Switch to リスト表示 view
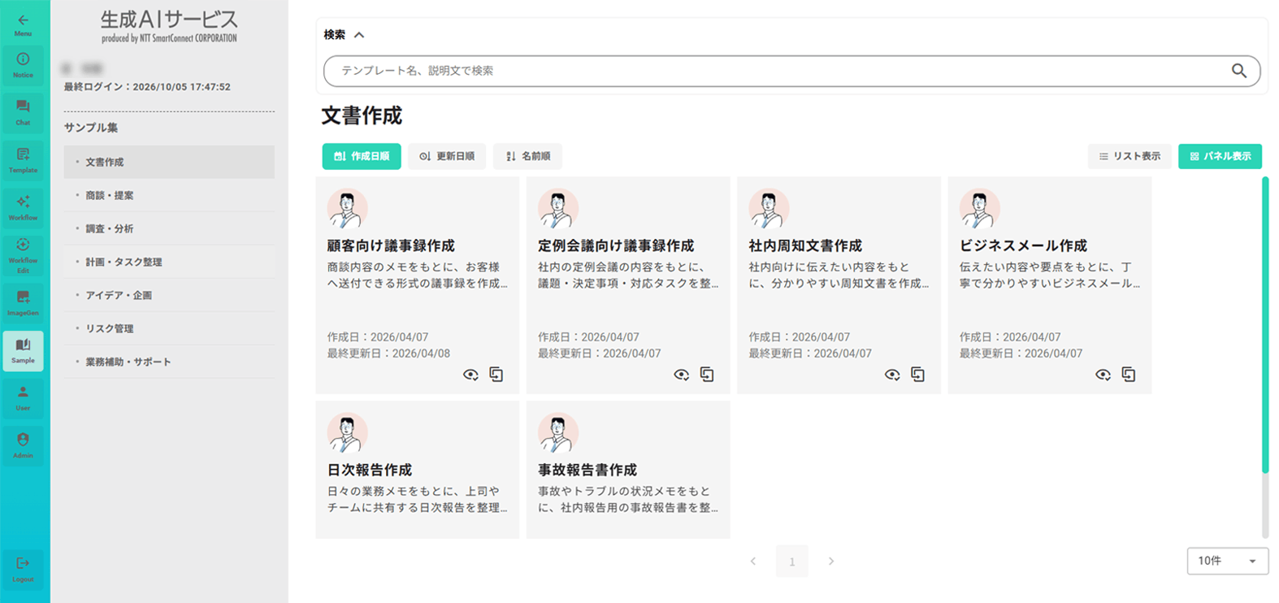The width and height of the screenshot is (1279, 603). [x=1129, y=156]
